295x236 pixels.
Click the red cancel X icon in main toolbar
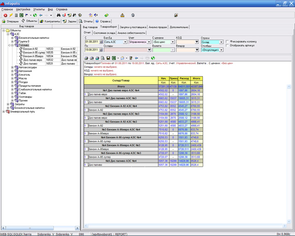5,15
